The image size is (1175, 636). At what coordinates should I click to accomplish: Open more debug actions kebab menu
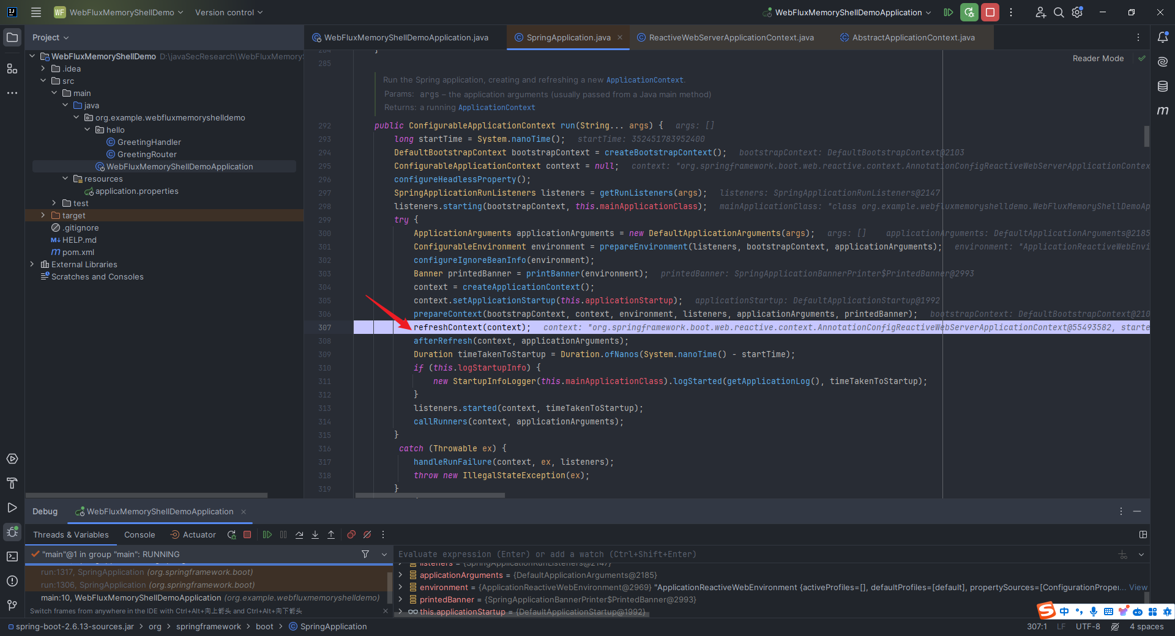pyautogui.click(x=383, y=534)
